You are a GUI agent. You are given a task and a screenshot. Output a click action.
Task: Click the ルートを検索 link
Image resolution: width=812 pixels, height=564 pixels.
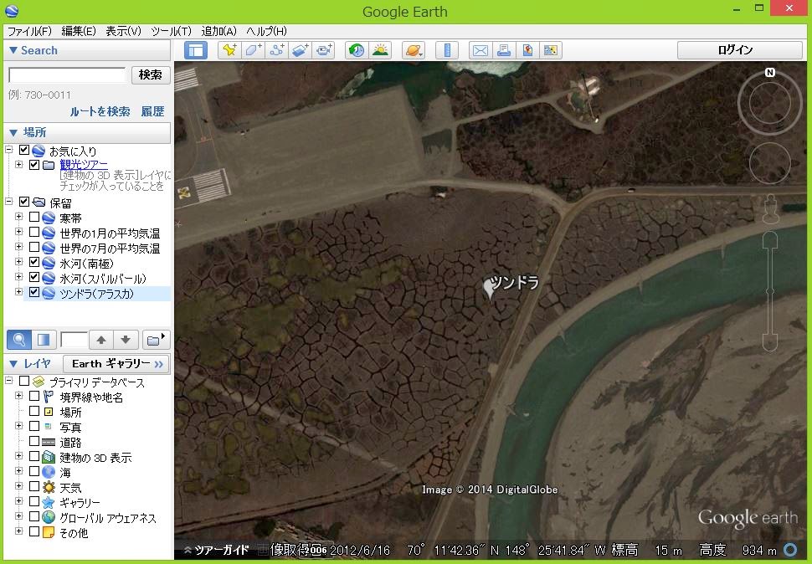100,111
